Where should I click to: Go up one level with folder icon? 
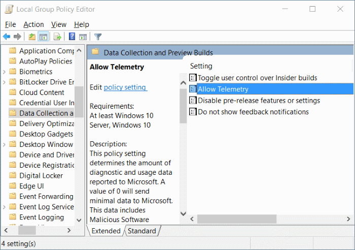tap(32, 37)
